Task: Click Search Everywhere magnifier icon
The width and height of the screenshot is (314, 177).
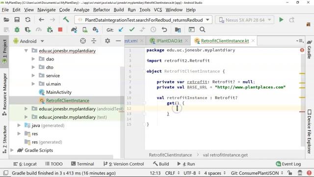Action: click(x=202, y=29)
